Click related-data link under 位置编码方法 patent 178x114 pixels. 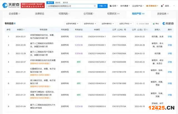pos(40,75)
